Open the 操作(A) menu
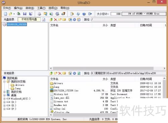 pyautogui.click(x=18, y=8)
